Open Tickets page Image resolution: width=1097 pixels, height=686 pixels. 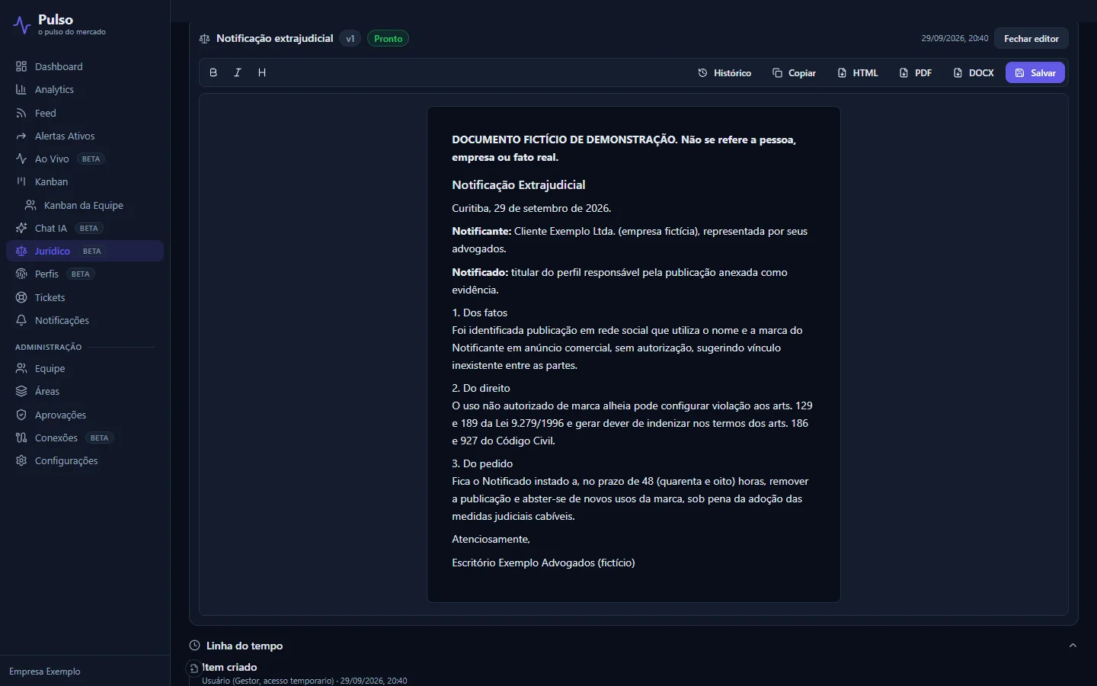click(85, 297)
